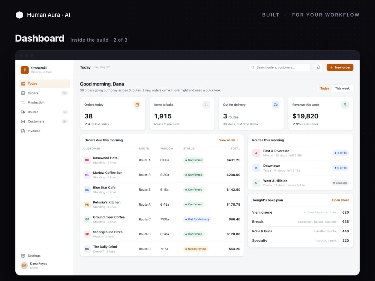Image resolution: width=375 pixels, height=281 pixels.
Task: Go to Production in the sidebar
Action: click(44, 103)
